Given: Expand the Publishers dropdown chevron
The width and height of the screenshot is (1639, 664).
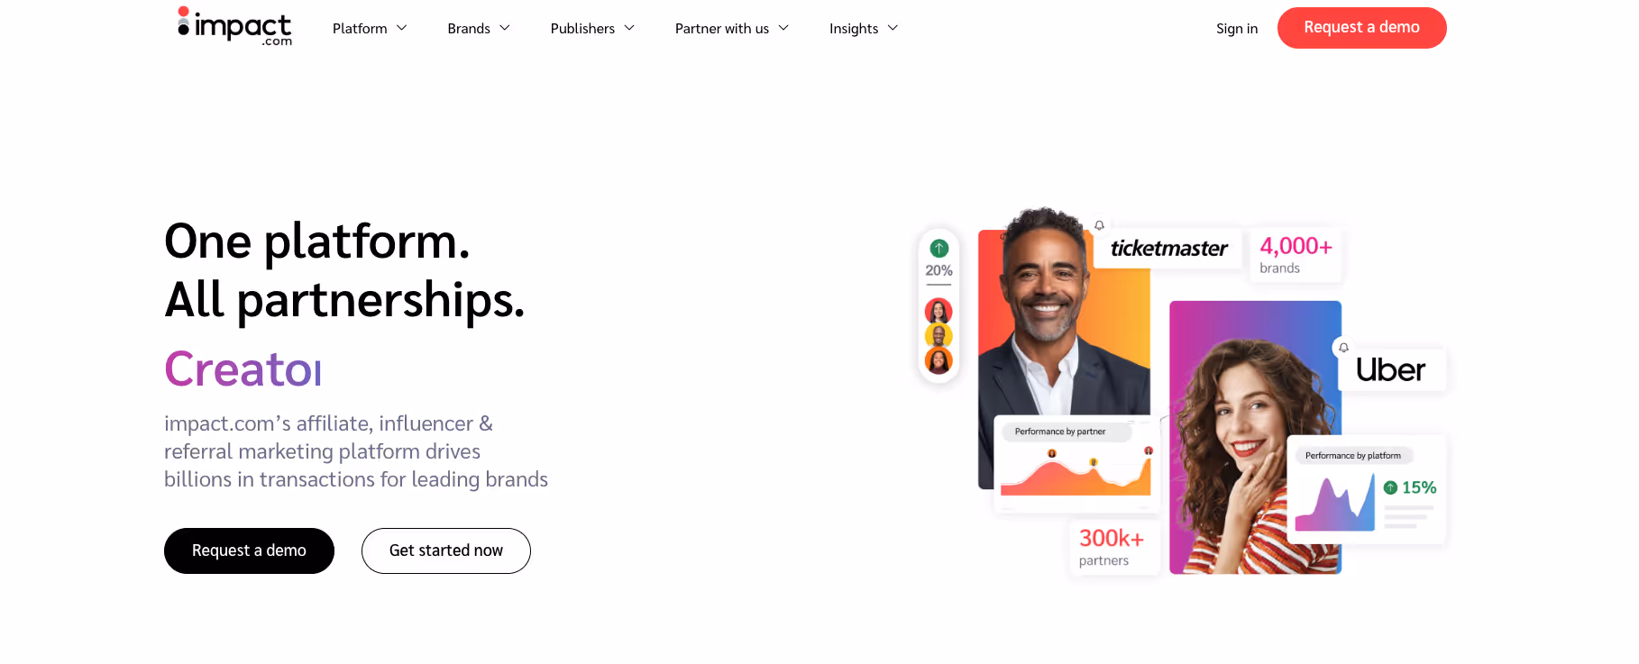Looking at the screenshot, I should coord(629,28).
